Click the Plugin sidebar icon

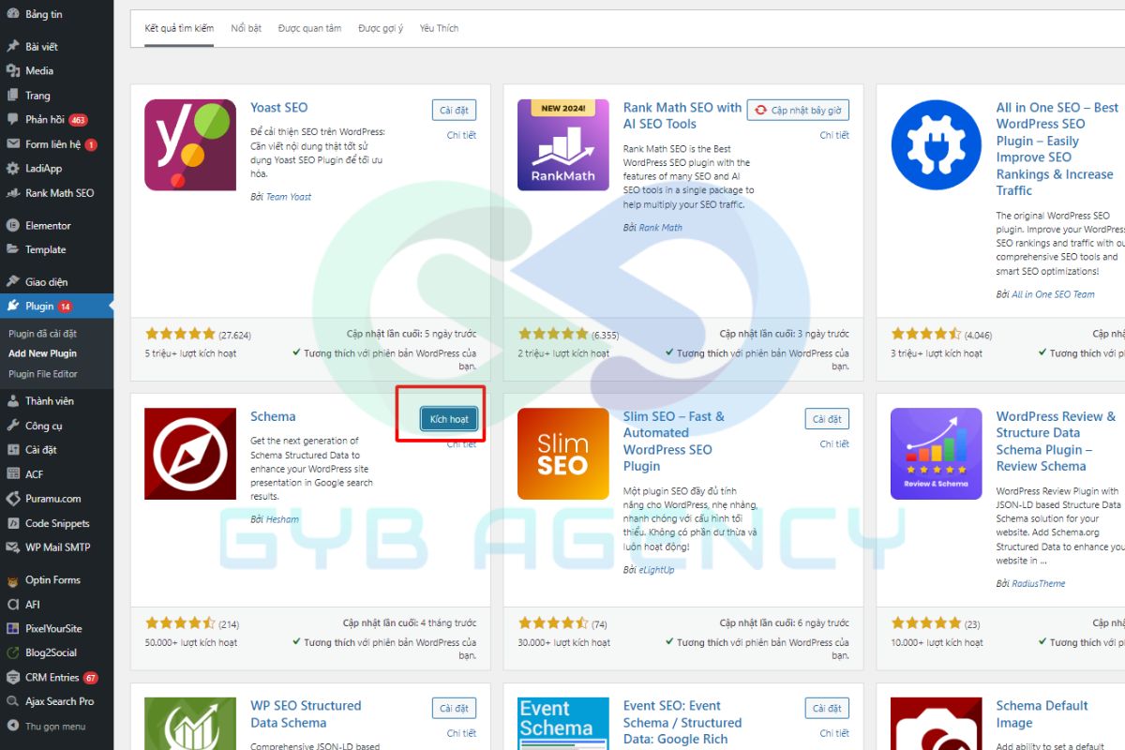tap(12, 306)
